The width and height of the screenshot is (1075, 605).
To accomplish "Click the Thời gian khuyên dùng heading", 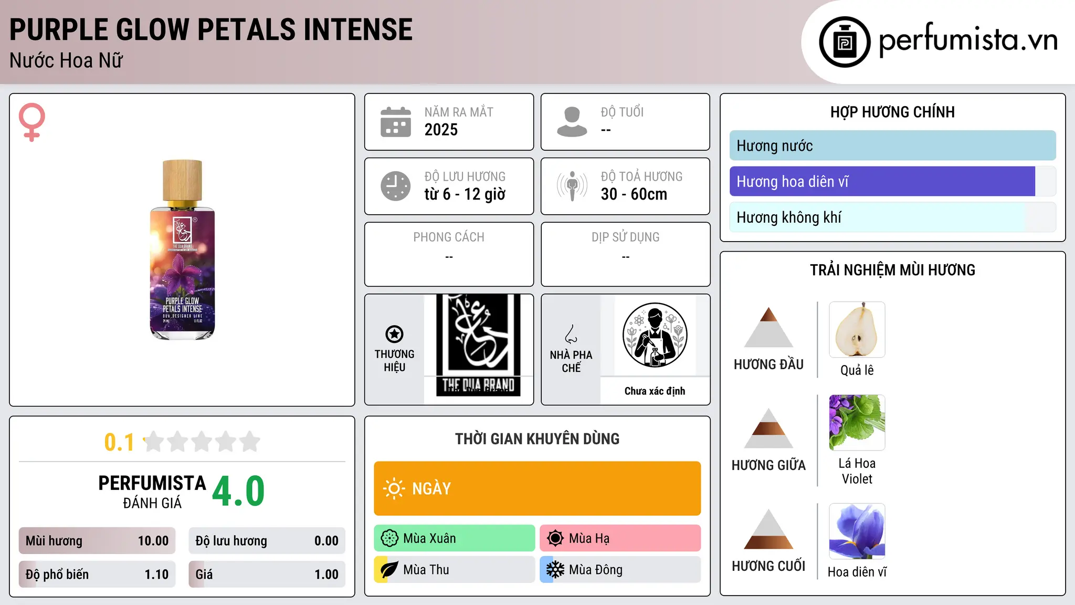I will coord(537,439).
